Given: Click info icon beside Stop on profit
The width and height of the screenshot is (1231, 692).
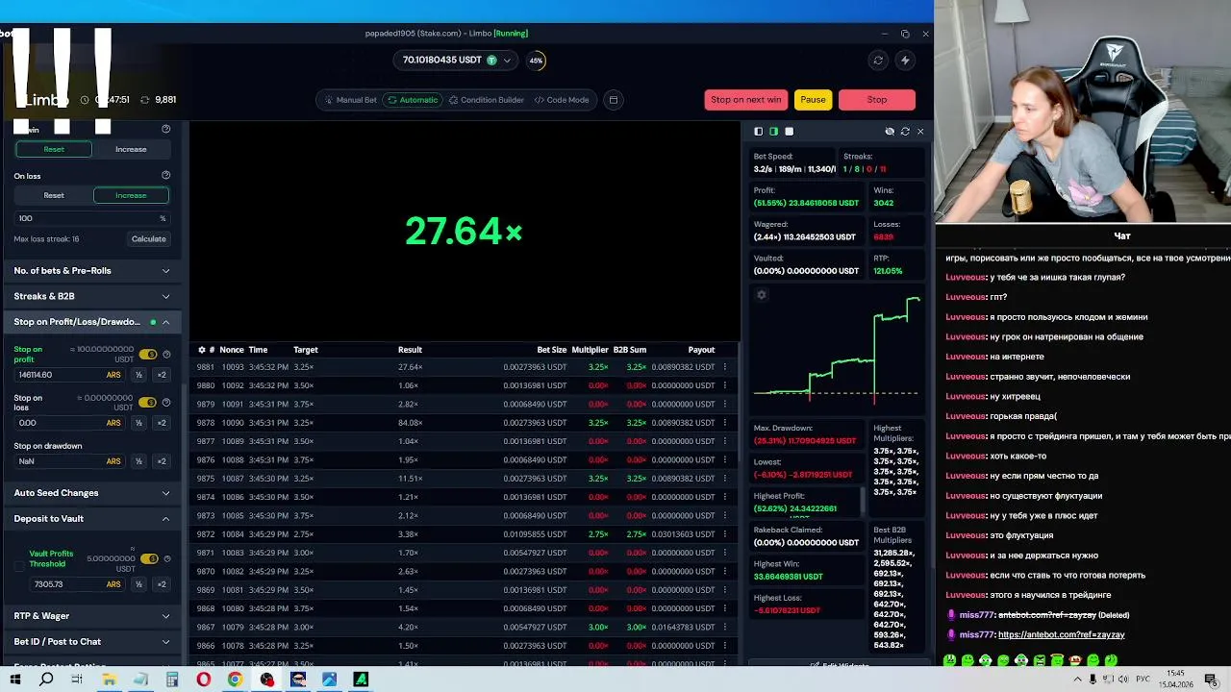Looking at the screenshot, I should click(x=166, y=355).
